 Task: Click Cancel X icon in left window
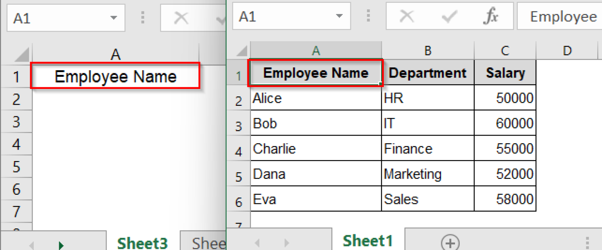tap(181, 18)
